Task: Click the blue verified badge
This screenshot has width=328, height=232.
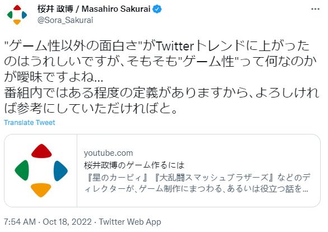Action: click(x=157, y=9)
